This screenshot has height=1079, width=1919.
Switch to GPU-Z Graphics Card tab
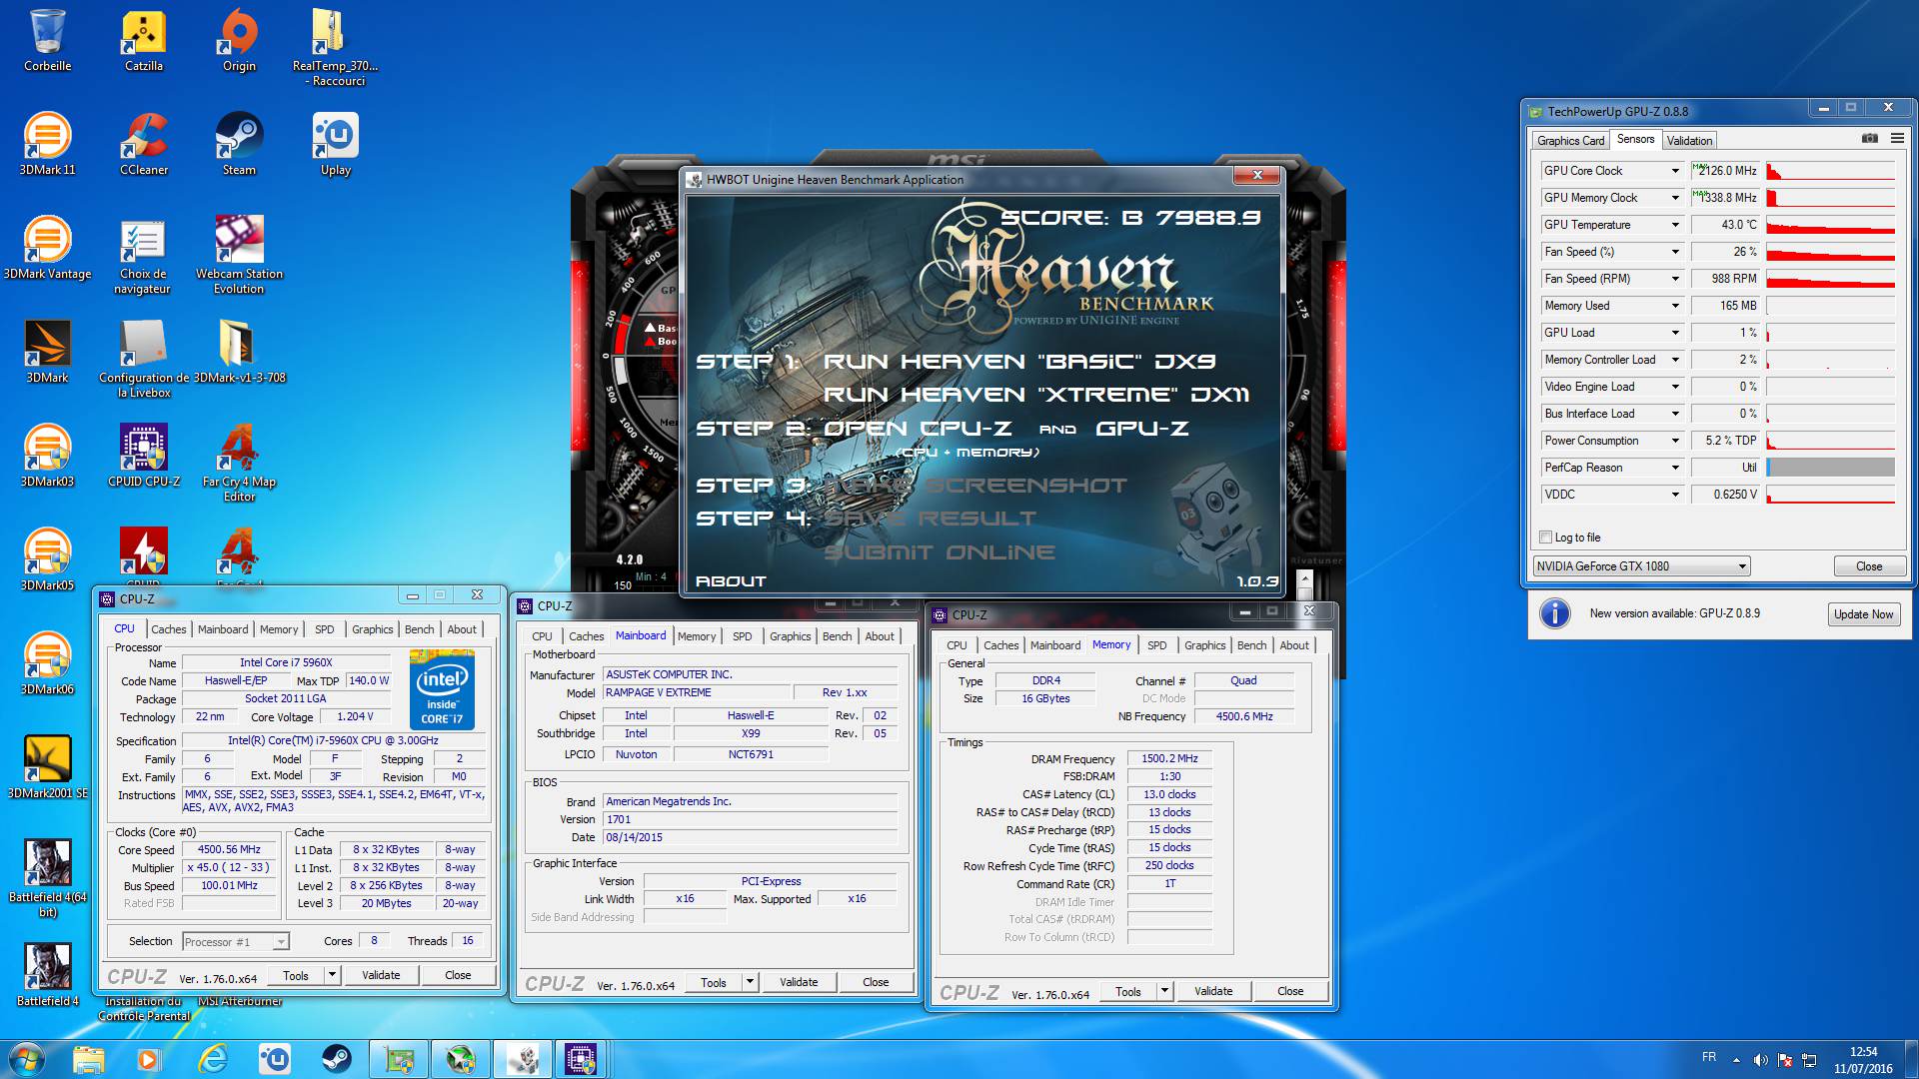coord(1570,140)
